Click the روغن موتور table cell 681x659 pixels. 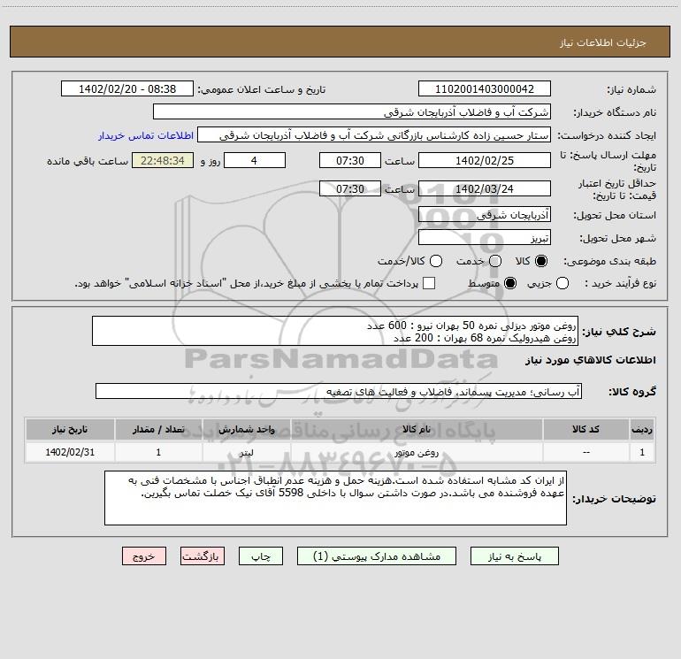coord(416,453)
